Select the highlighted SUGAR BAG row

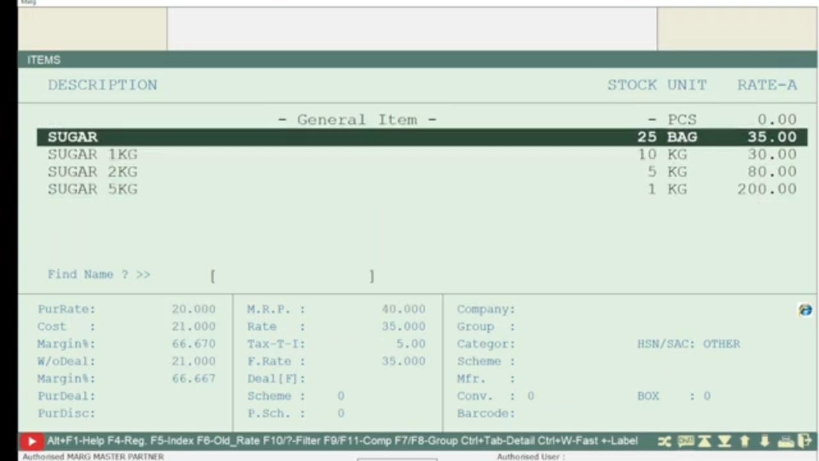coord(422,137)
